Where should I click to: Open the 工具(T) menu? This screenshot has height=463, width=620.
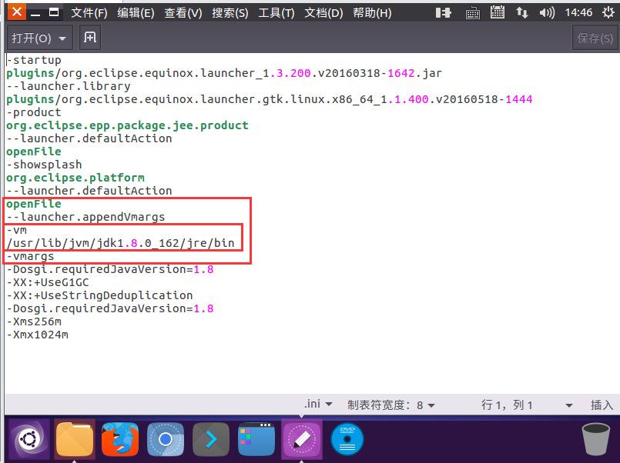click(x=276, y=13)
